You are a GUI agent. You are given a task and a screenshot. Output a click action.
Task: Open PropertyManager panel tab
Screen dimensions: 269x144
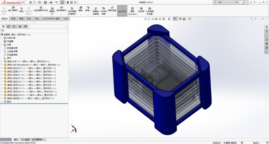pos(9,26)
